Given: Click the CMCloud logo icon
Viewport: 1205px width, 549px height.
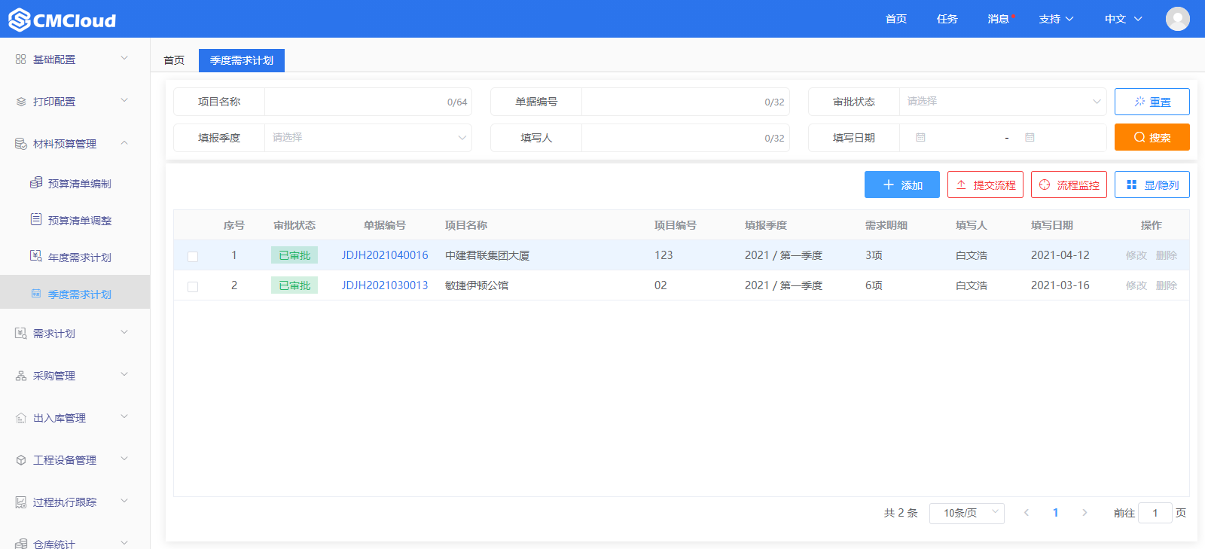Looking at the screenshot, I should [x=20, y=20].
